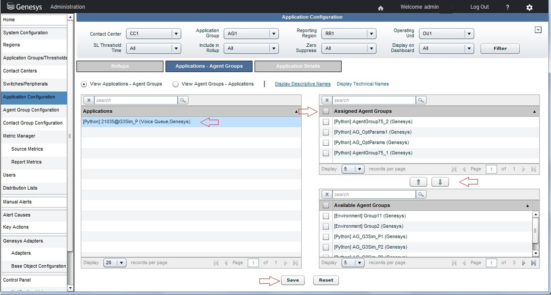Image resolution: width=551 pixels, height=295 pixels.
Task: Change Applications records per page dropdown
Action: pos(115,263)
